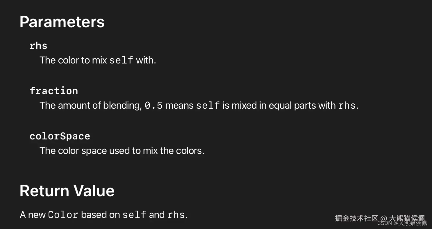
Task: Select the colorSpace parameter name
Action: [x=60, y=136]
